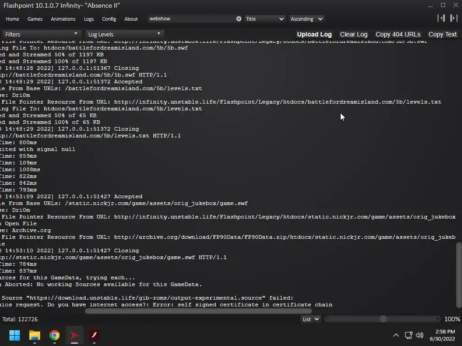Click the vertical log scrollbar thumb
This screenshot has height=346, width=462.
point(459,275)
